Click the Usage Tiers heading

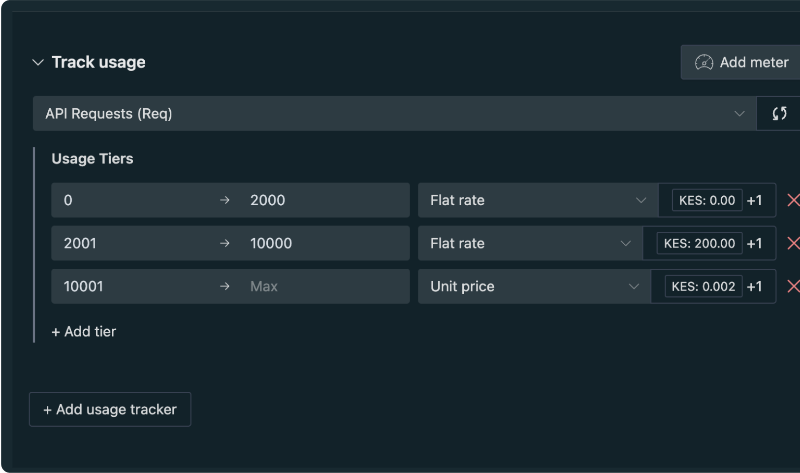[x=93, y=158]
